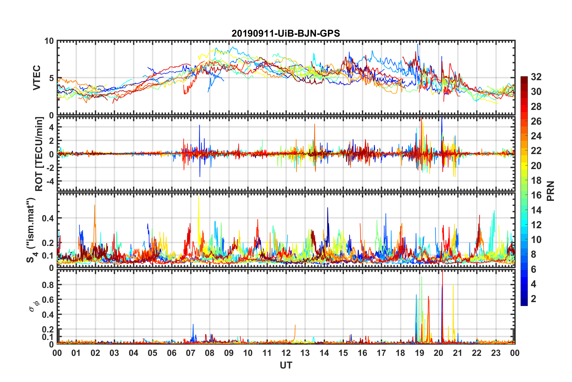Click colorbar tick label 16
This screenshot has height=382, width=572.
tap(536, 195)
